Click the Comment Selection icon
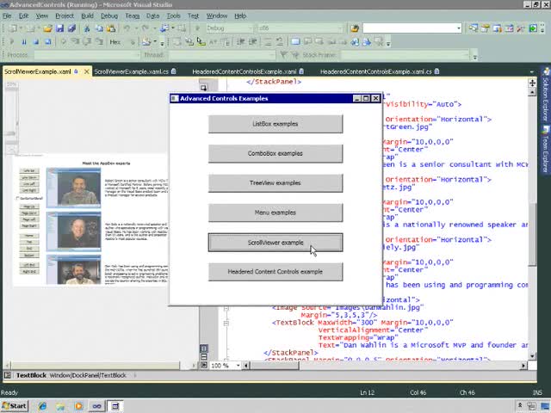This screenshot has height=413, width=551. point(268,42)
